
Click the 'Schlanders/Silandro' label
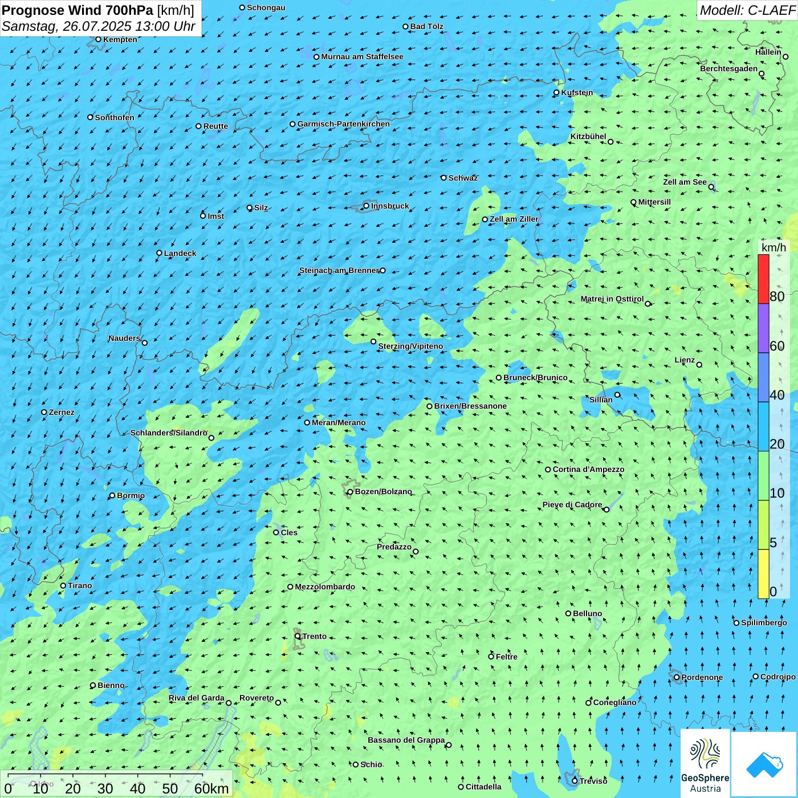click(169, 433)
